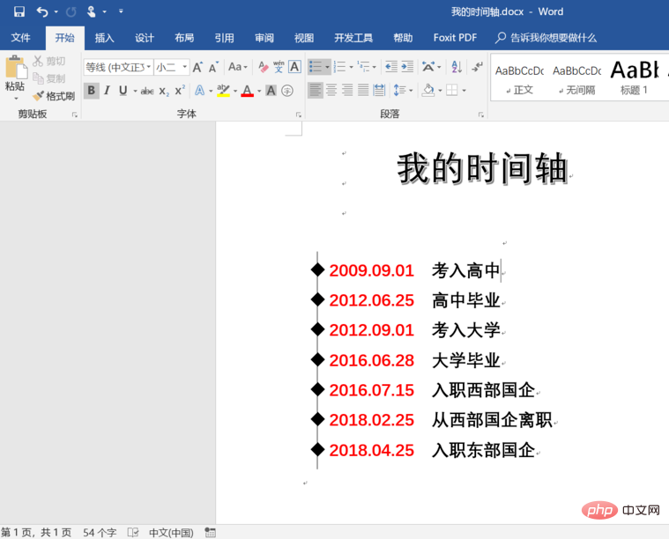This screenshot has width=669, height=539.
Task: Click the Redo icon in quick access toolbar
Action: point(71,12)
